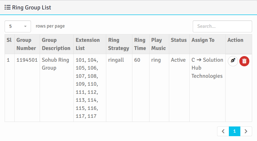Image resolution: width=257 pixels, height=141 pixels.
Task: Go to the previous page arrow
Action: [223, 131]
